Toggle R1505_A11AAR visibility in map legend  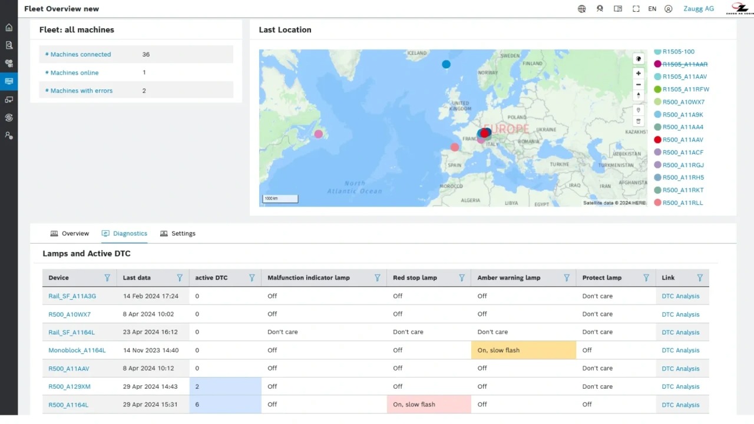coord(684,64)
